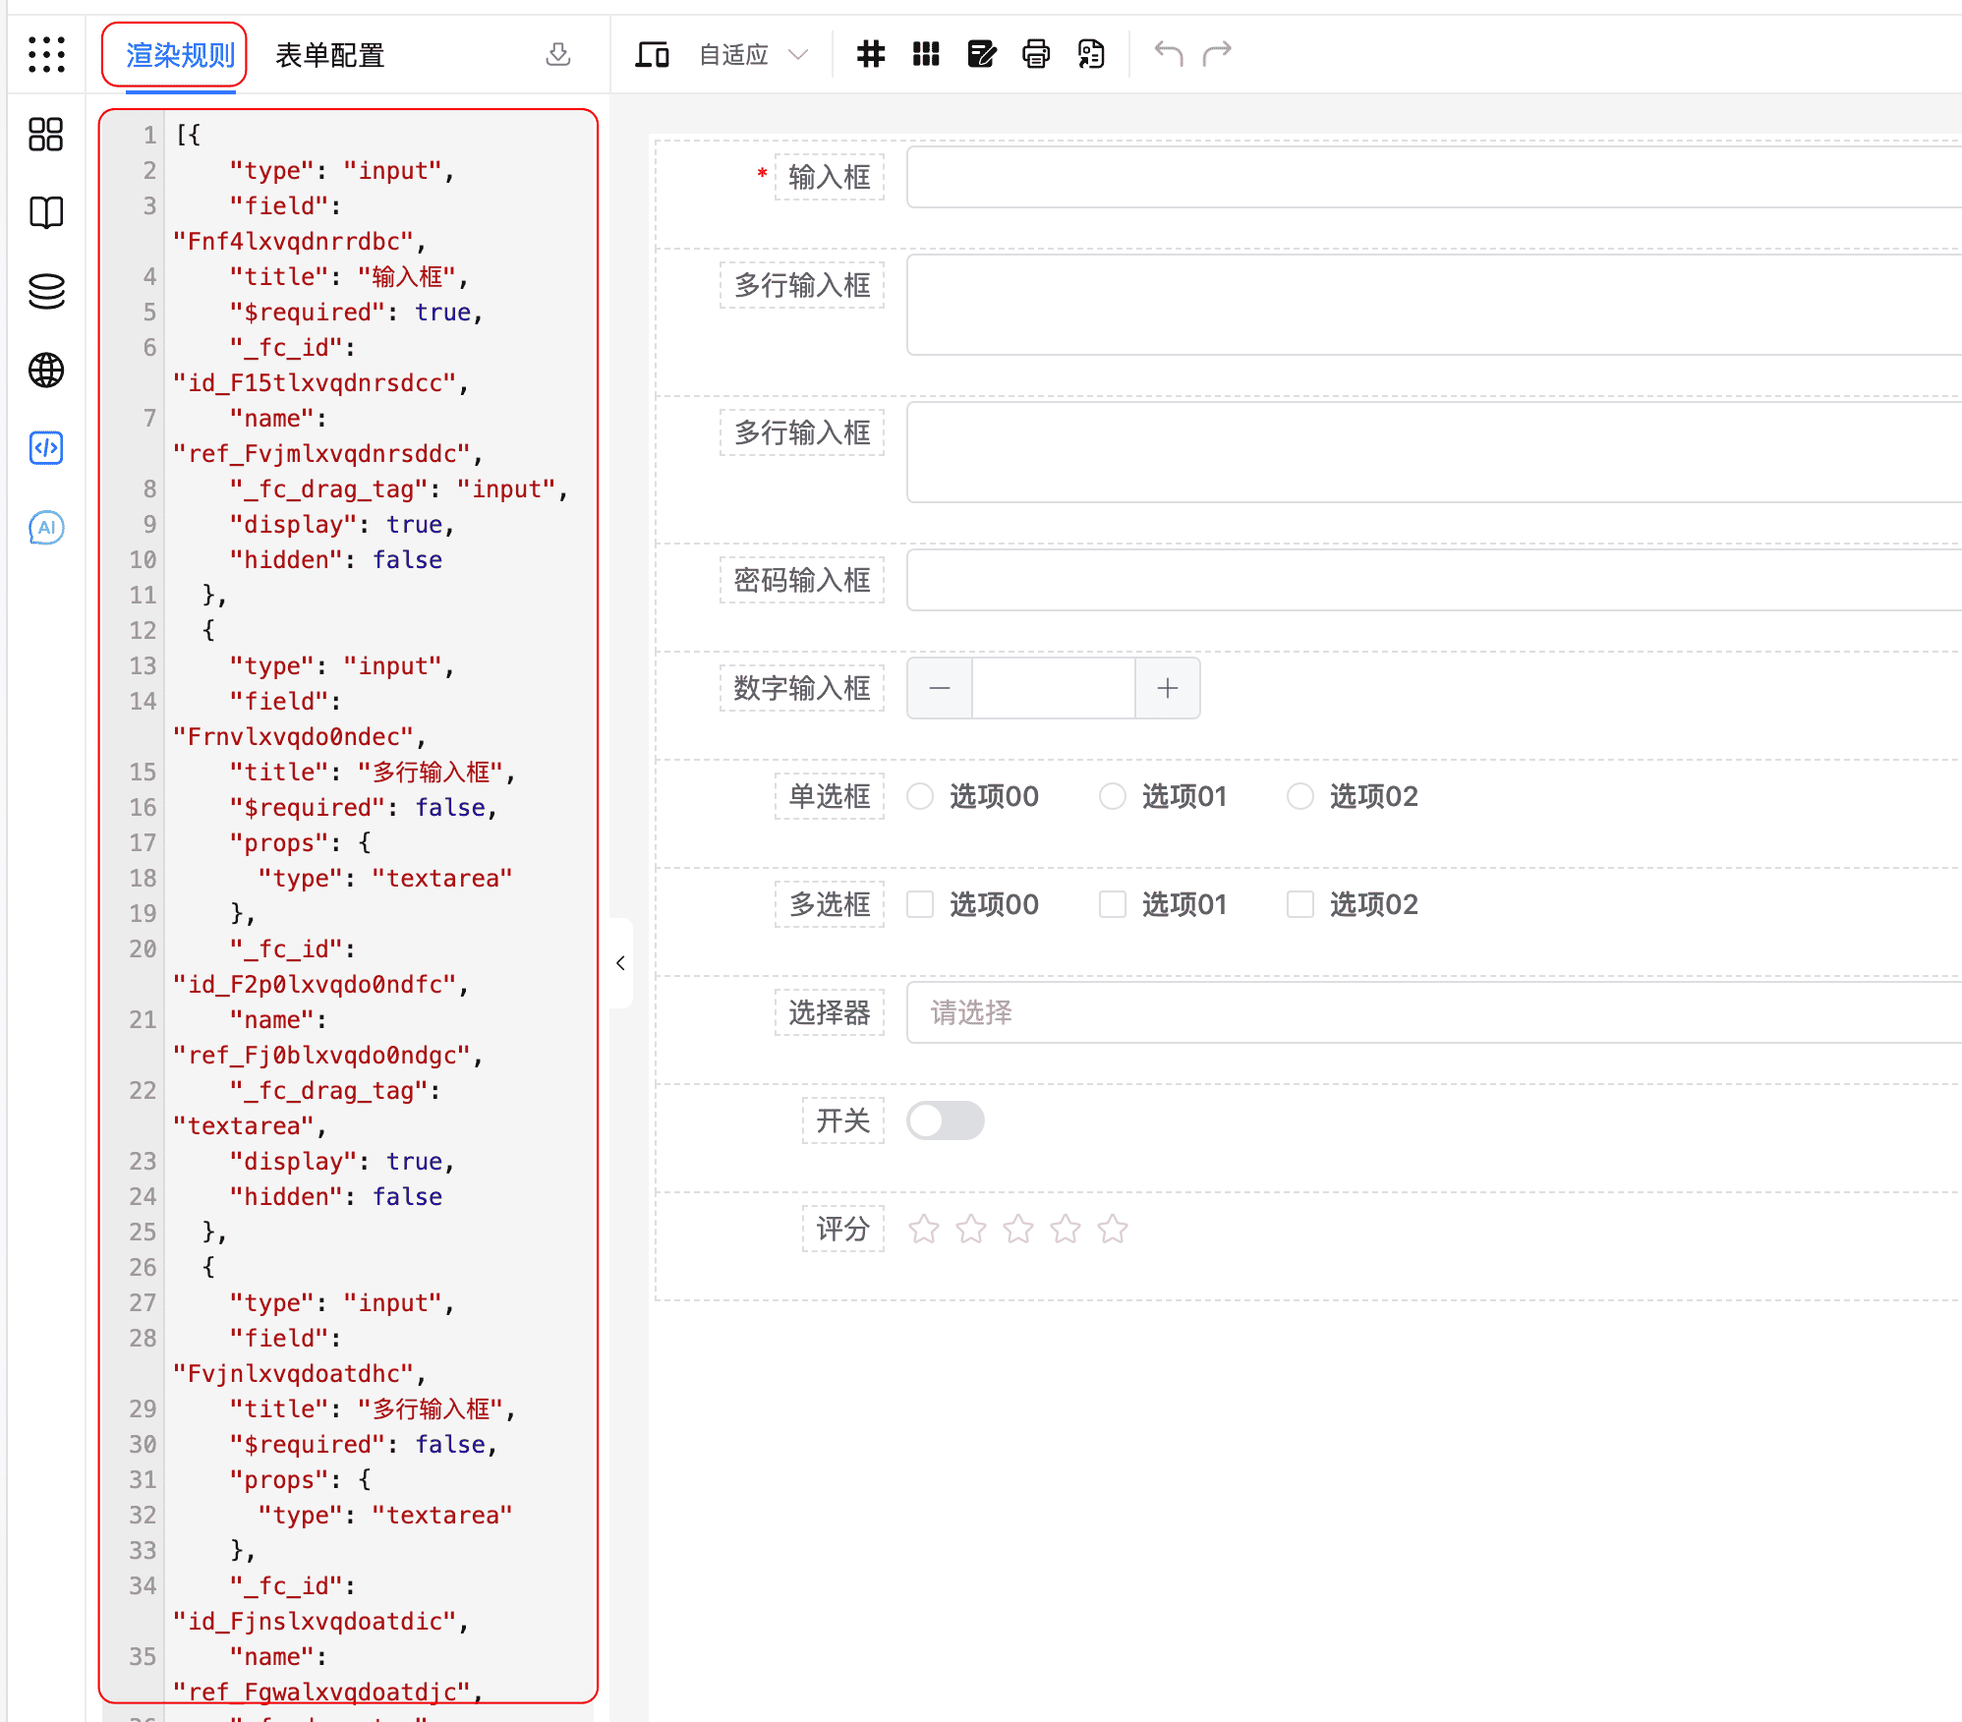The width and height of the screenshot is (1962, 1722).
Task: Click the device preview icon
Action: coord(652,54)
